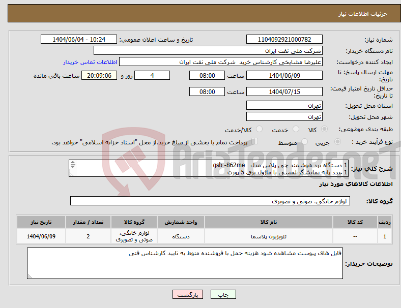This screenshot has height=308, width=401.
Task: Click the buyer name field شرکت ملی نفت ایران
Action: tap(208, 50)
